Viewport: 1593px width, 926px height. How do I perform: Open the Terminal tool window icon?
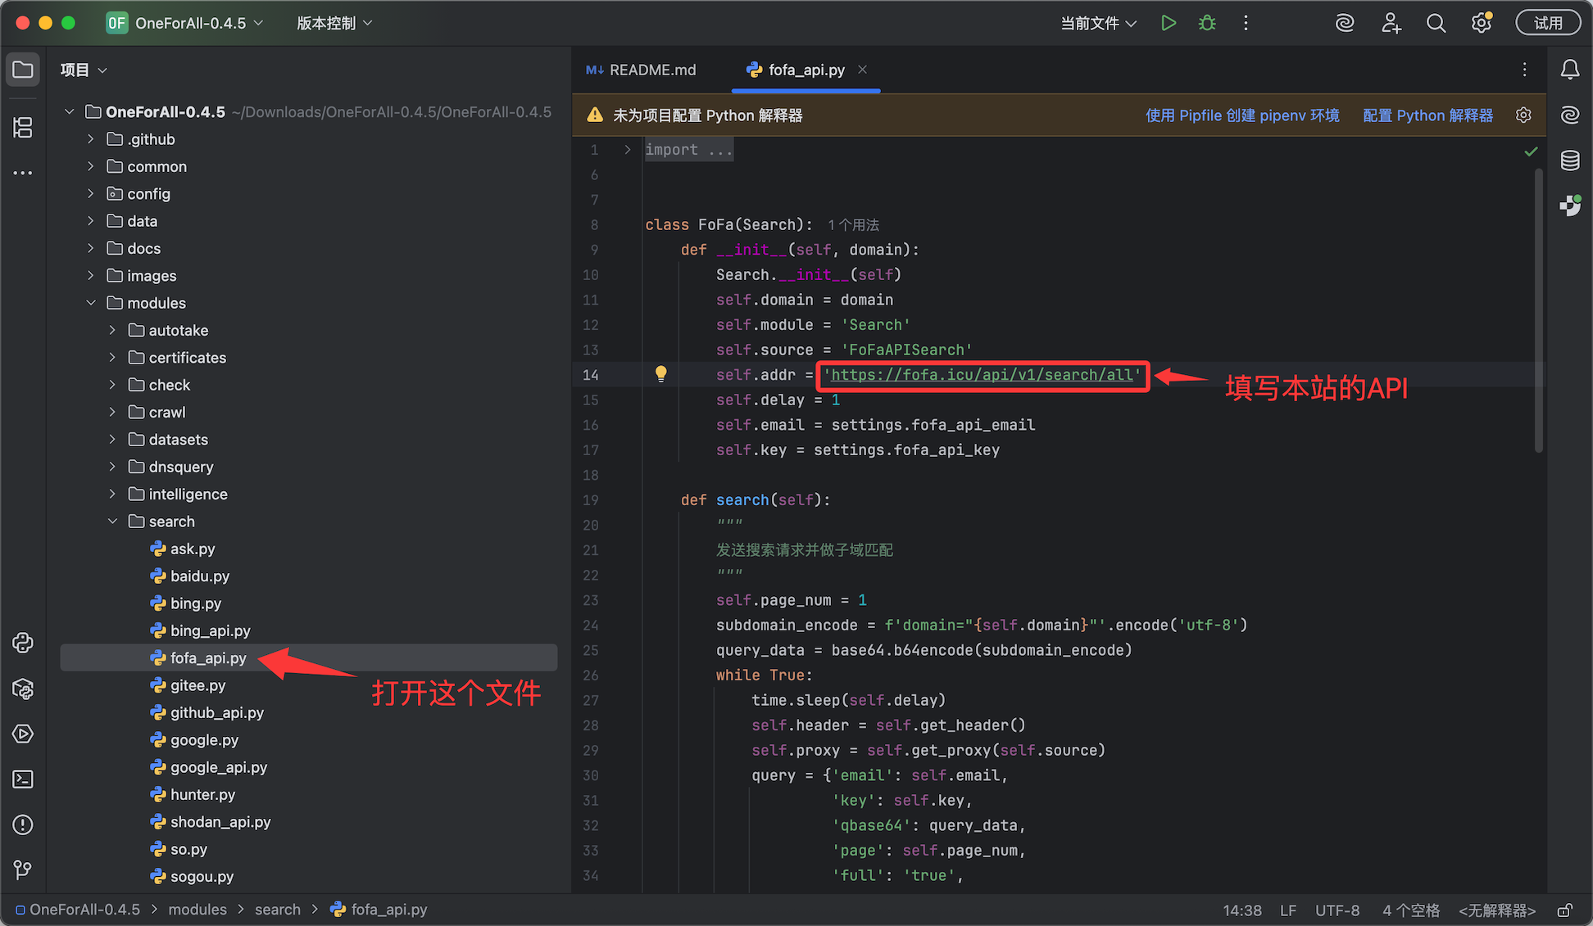[x=23, y=779]
